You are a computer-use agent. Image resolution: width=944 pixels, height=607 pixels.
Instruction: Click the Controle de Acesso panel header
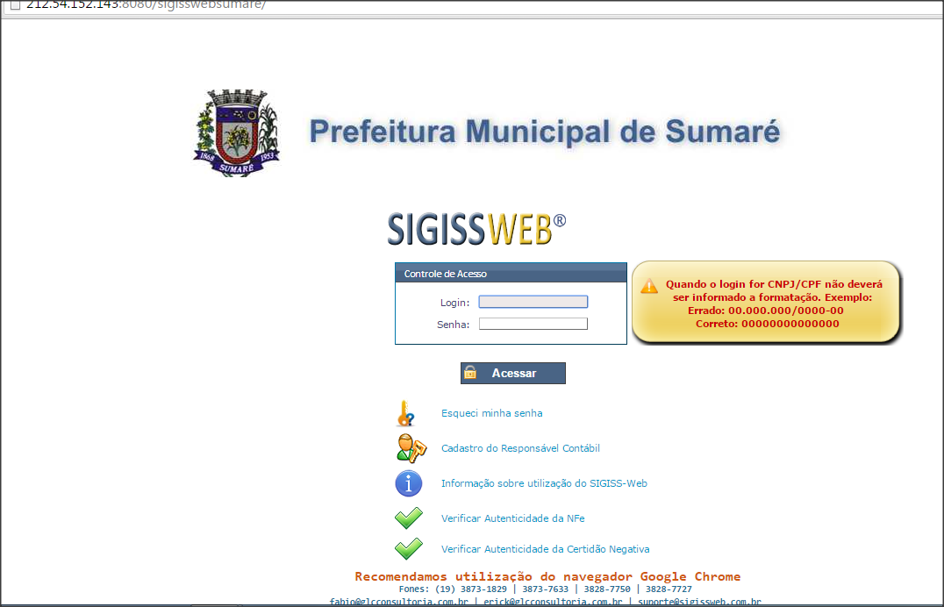pos(511,273)
